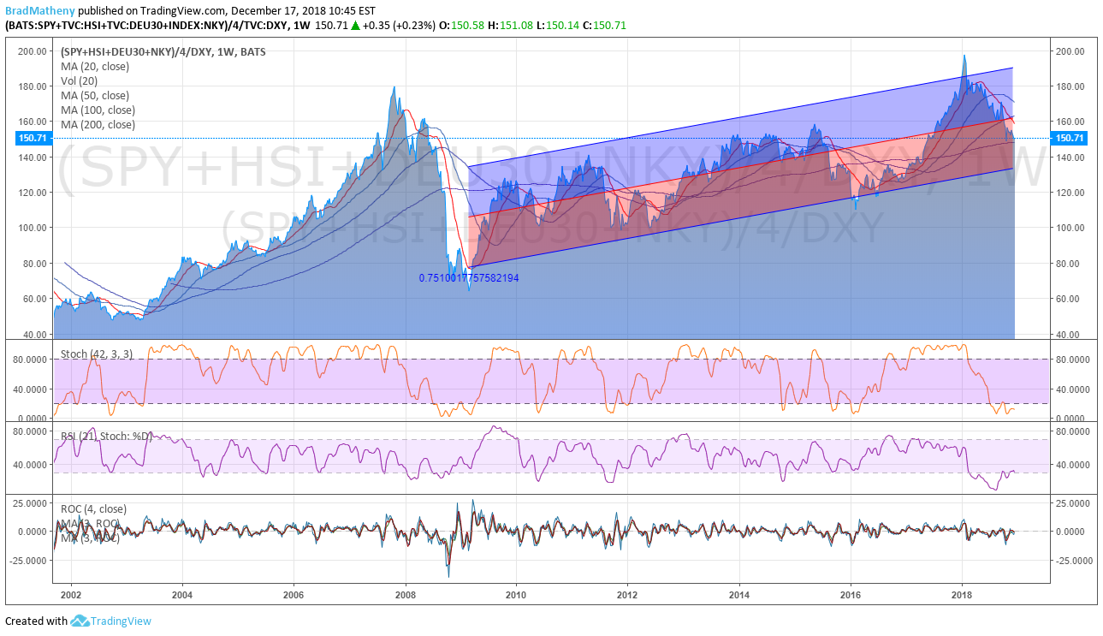Screen dimensions: 1103x636
Task: Click the 80.0000 Stoch right scale label
Action: (1074, 360)
